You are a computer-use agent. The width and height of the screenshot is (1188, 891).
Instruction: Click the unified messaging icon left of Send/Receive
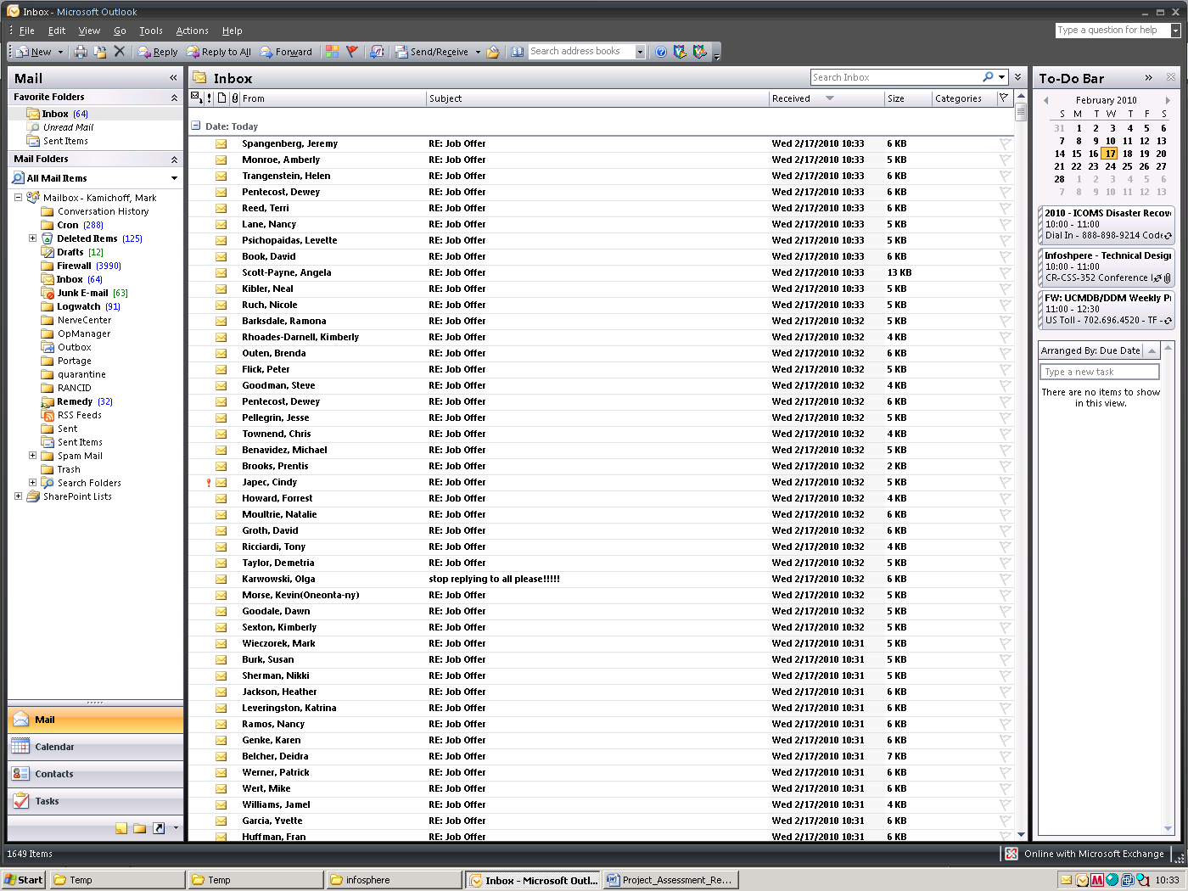tap(378, 52)
